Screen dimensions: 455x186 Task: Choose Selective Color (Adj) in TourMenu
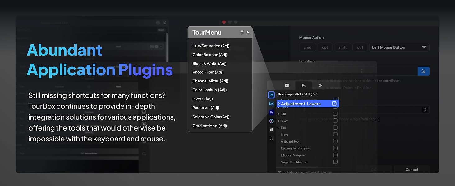pos(211,117)
